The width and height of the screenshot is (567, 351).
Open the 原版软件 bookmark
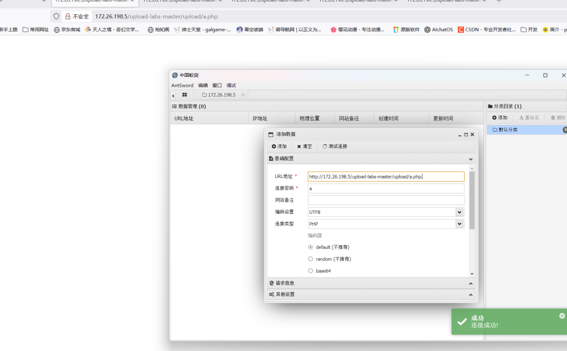pos(406,30)
